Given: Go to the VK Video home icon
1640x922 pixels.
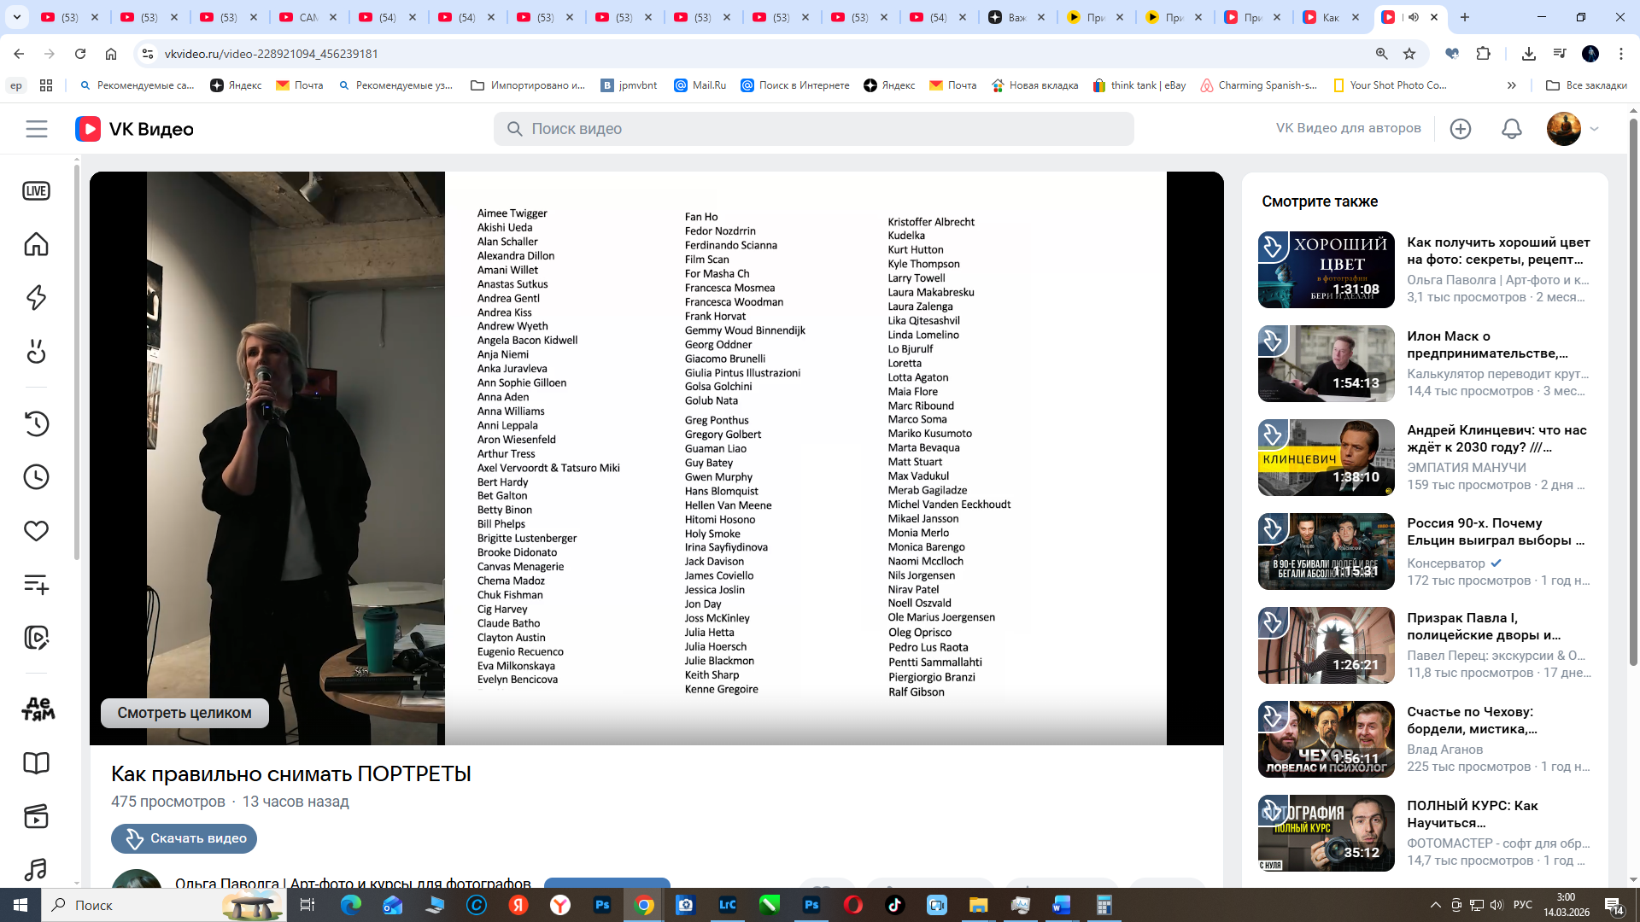Looking at the screenshot, I should pyautogui.click(x=36, y=245).
